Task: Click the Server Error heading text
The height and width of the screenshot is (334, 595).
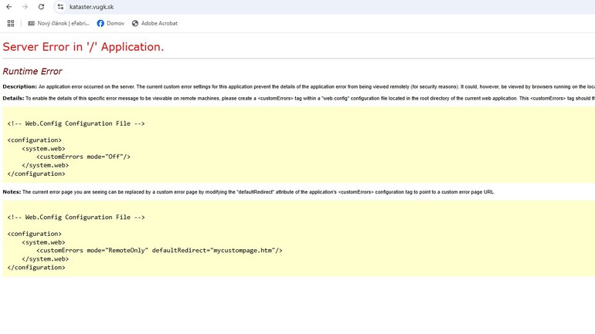Action: [x=83, y=47]
